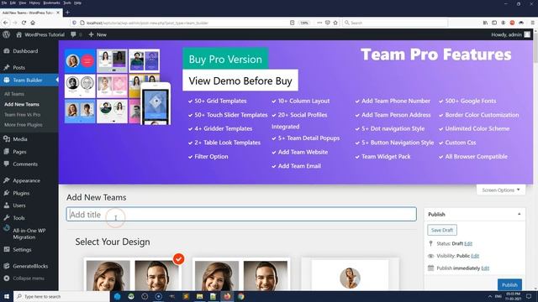Screen dimensions: 538x302
Task: Click the Settings icon in sidebar
Action: pos(7,249)
